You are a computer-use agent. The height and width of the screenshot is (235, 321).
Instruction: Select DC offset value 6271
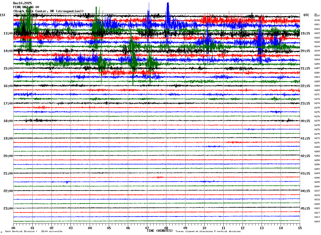(317, 94)
